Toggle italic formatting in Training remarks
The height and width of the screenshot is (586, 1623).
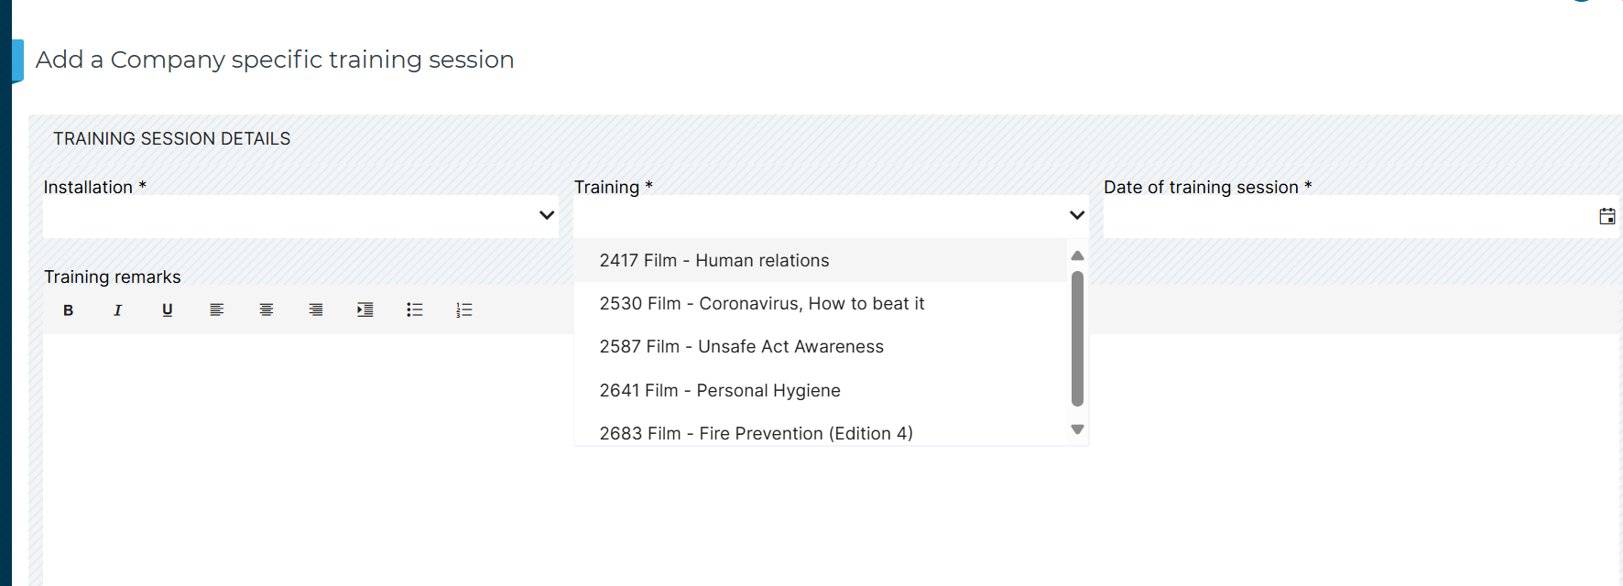click(x=117, y=309)
